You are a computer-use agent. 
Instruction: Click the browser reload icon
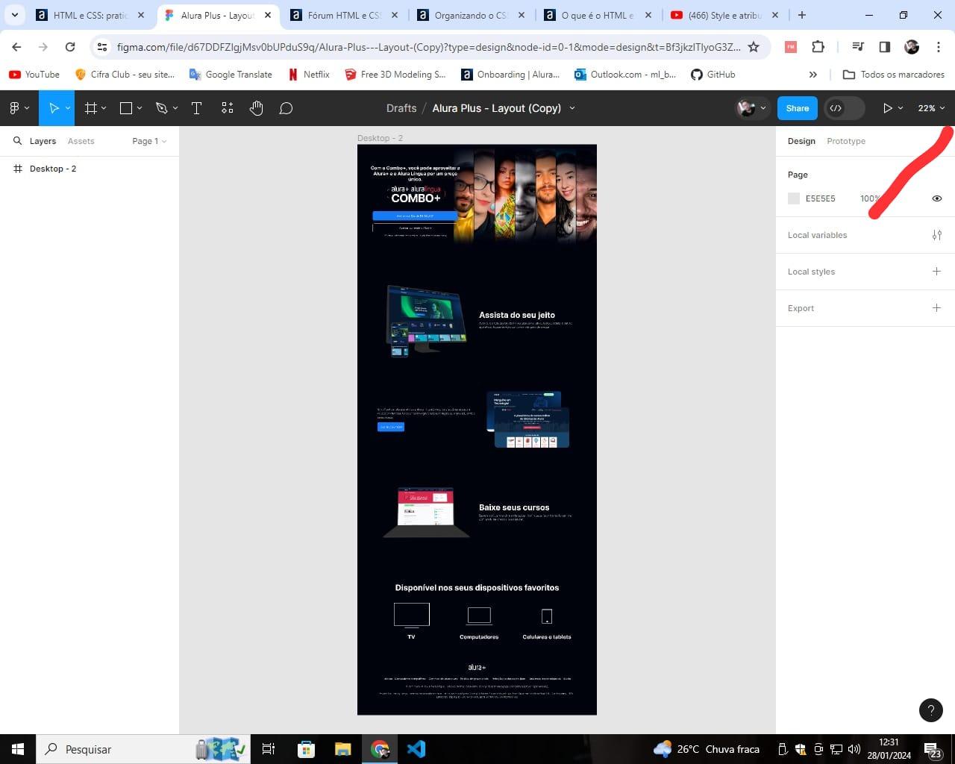pyautogui.click(x=70, y=46)
